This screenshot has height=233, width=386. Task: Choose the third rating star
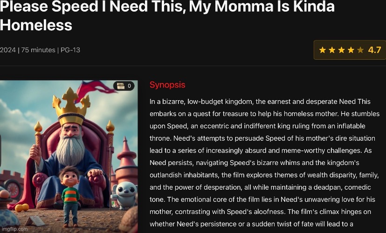(341, 50)
